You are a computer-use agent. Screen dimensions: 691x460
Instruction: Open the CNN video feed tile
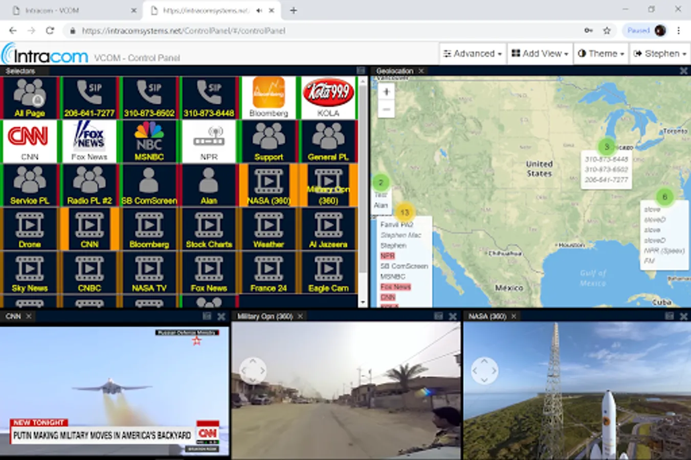coord(90,229)
